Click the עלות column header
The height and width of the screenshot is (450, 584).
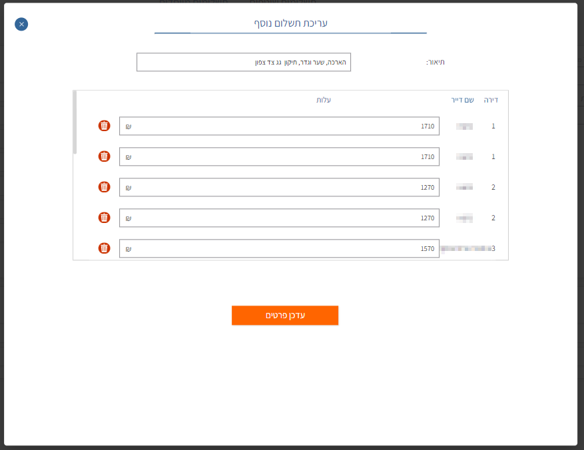[x=324, y=100]
